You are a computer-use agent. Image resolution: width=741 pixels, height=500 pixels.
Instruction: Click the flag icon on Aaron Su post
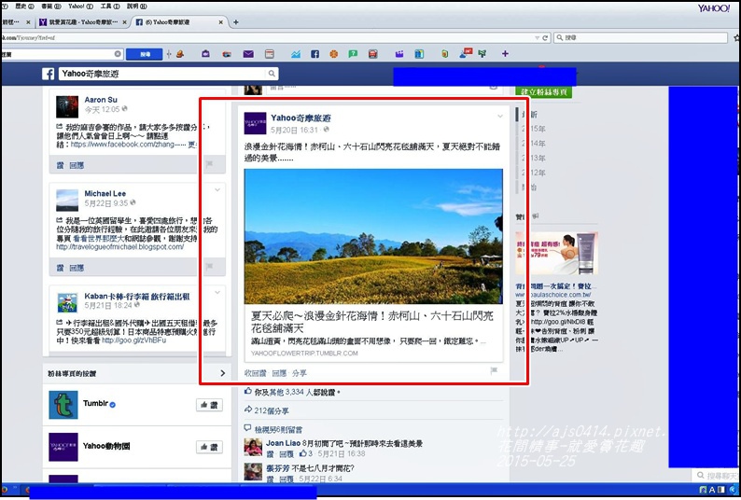209,164
